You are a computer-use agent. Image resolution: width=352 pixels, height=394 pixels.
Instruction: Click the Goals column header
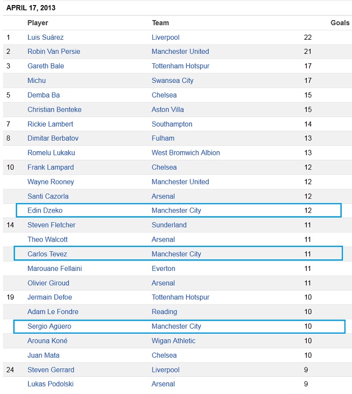tap(340, 23)
